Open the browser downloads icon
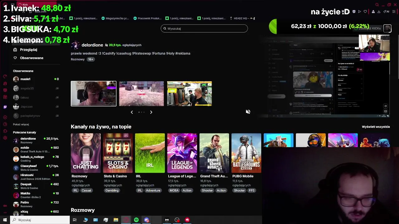This screenshot has width=399, height=224. tap(379, 12)
